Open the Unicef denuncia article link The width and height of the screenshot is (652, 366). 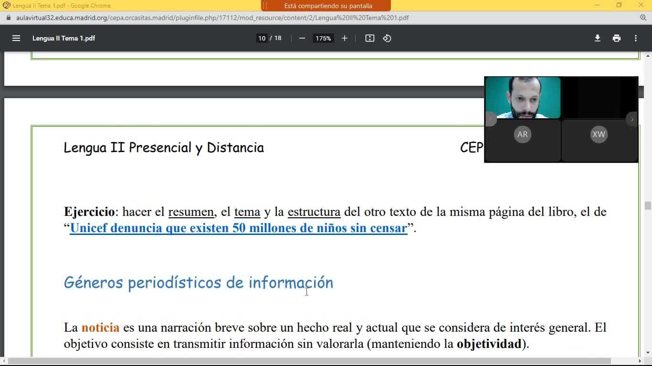pyautogui.click(x=239, y=228)
